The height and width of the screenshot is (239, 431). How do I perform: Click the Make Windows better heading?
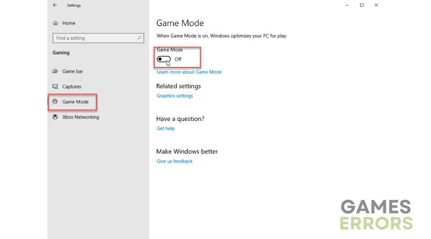tap(187, 152)
